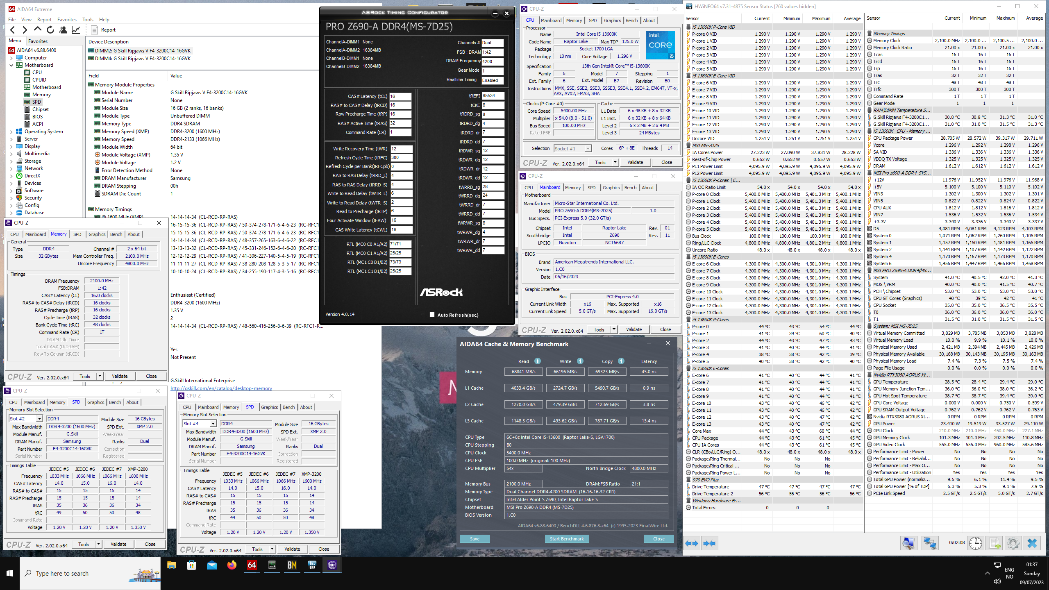This screenshot has width=1049, height=590.
Task: Click the AIDA64 Report toolbar button
Action: point(103,29)
